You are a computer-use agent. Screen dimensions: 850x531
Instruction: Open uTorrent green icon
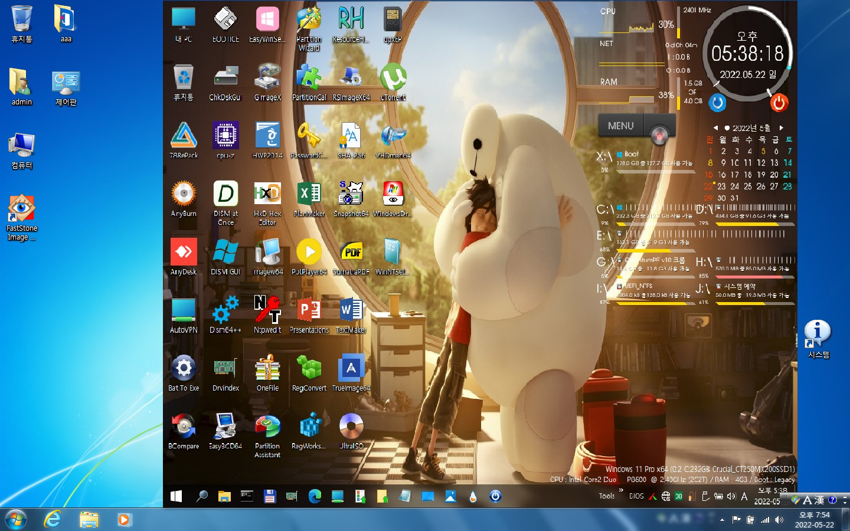tap(393, 83)
